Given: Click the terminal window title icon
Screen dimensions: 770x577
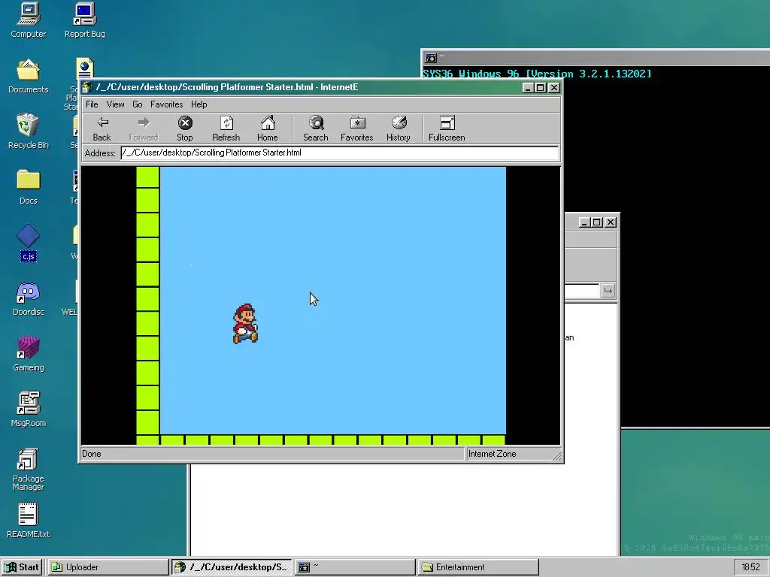Looking at the screenshot, I should coord(431,58).
